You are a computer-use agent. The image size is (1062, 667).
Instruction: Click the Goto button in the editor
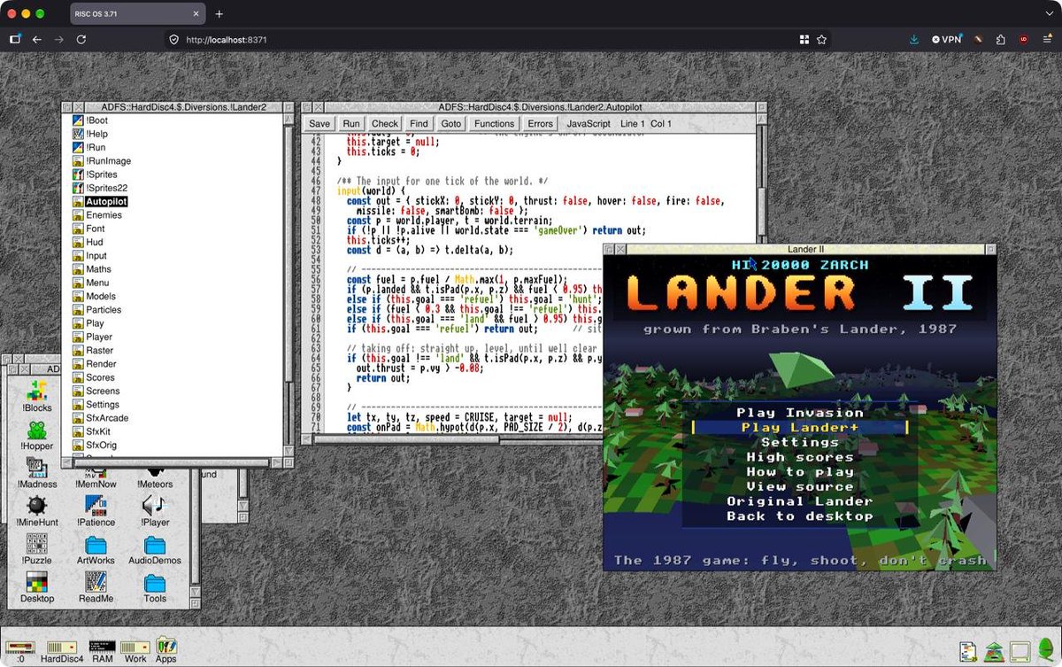451,124
